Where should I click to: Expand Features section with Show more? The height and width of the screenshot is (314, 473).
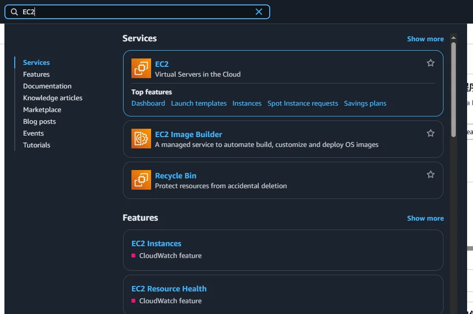pos(425,218)
